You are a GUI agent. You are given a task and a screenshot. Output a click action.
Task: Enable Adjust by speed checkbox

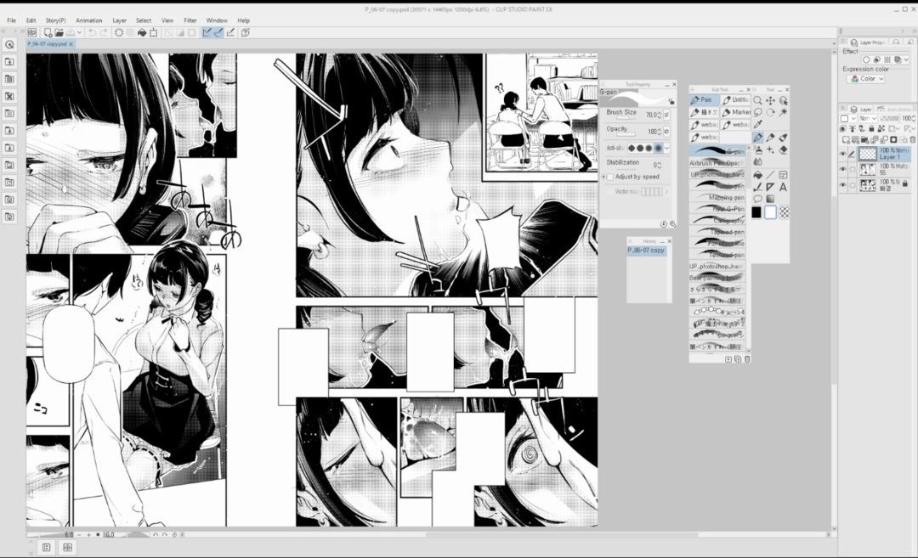point(610,177)
